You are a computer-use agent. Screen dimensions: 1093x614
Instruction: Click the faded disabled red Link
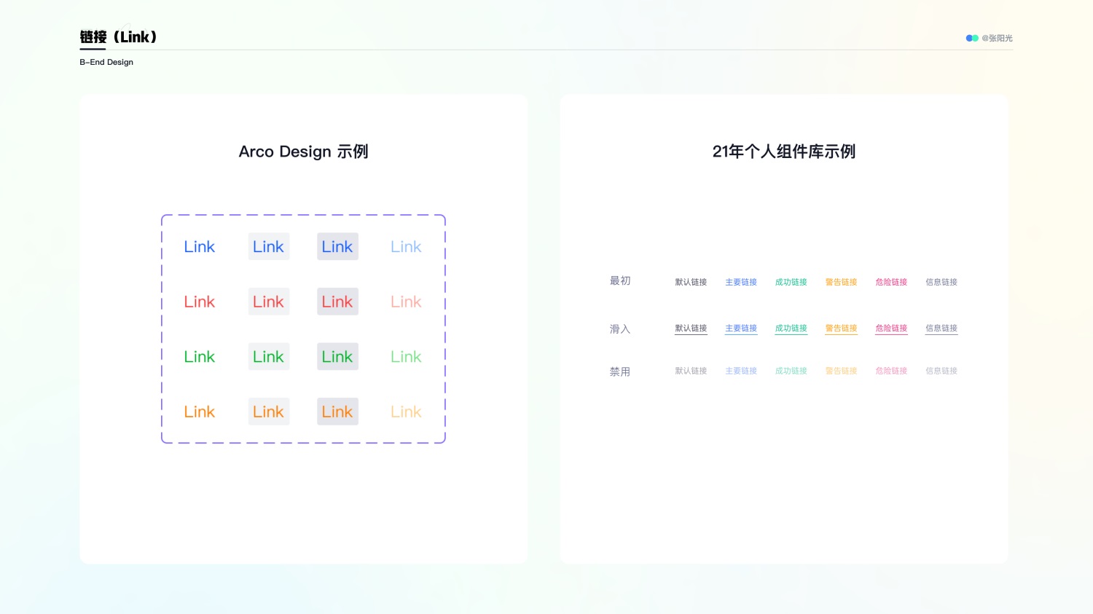(406, 302)
